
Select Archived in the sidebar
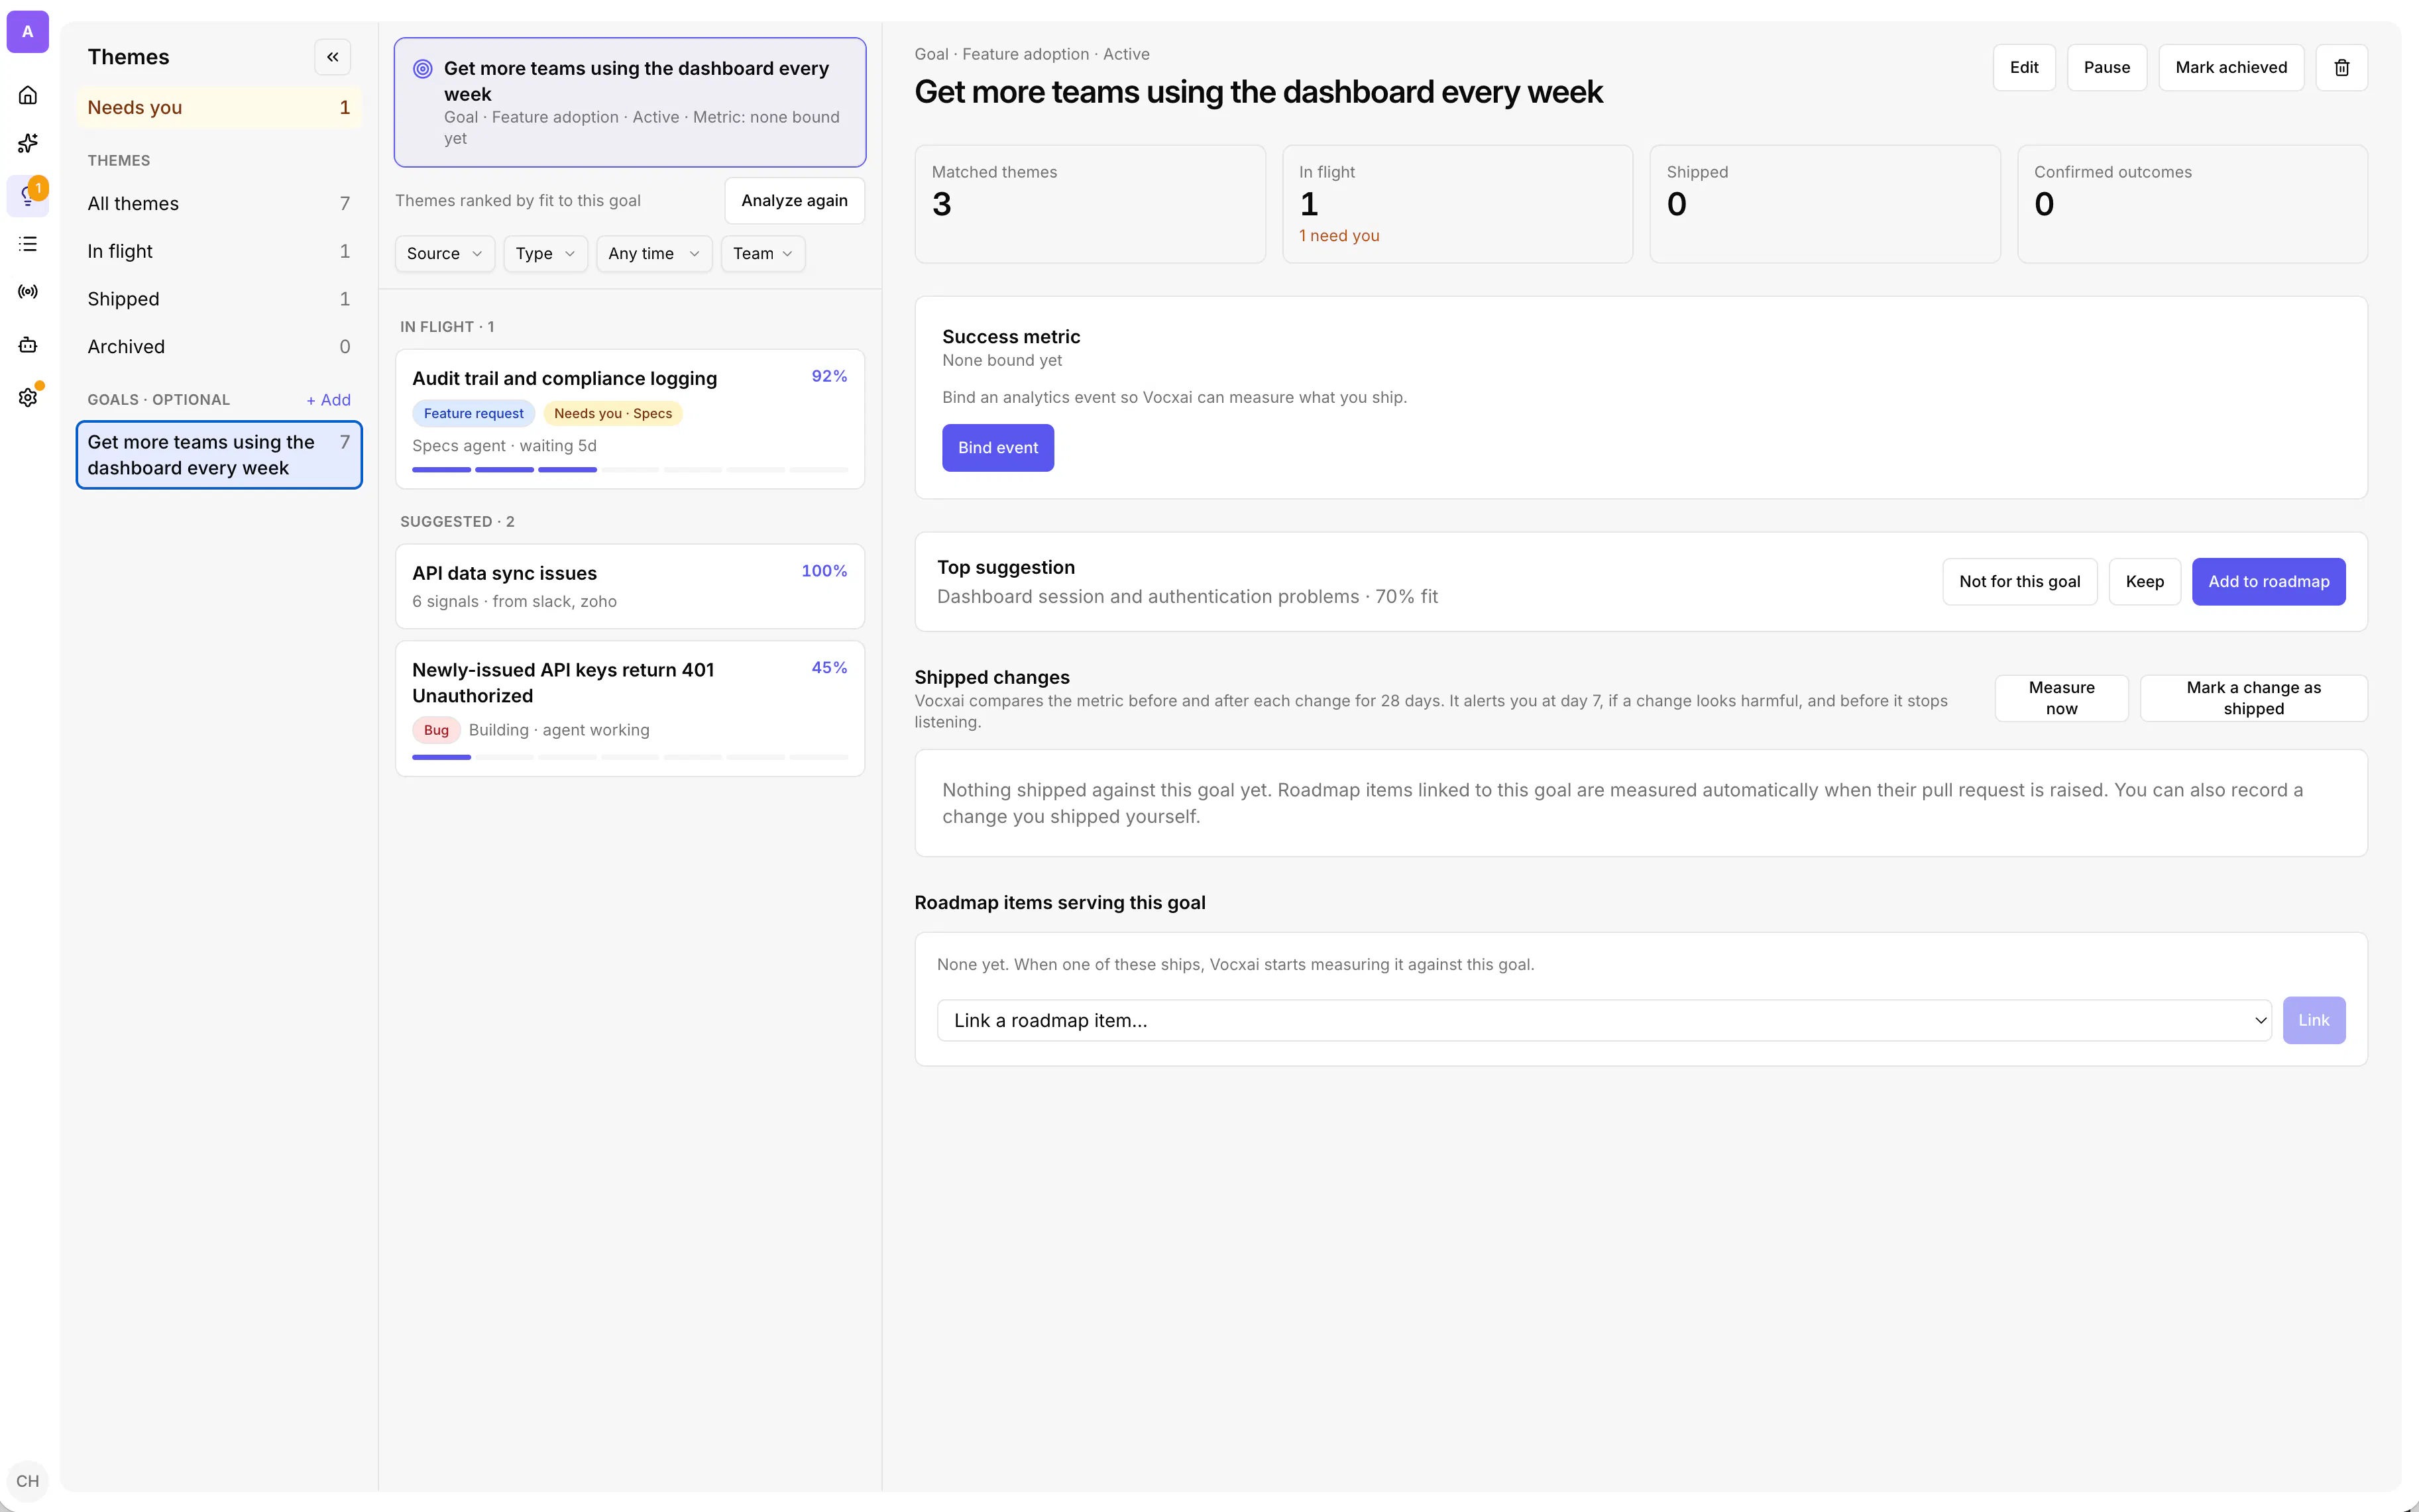[219, 347]
